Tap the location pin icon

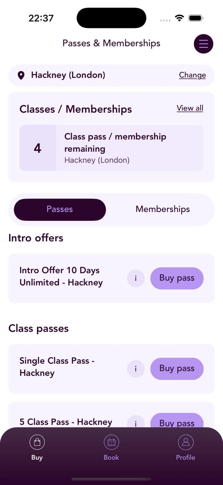pyautogui.click(x=21, y=75)
